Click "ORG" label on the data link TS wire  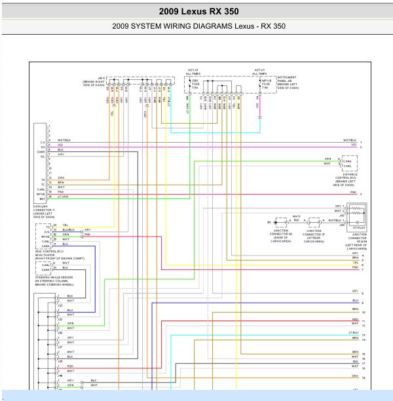tap(61, 178)
